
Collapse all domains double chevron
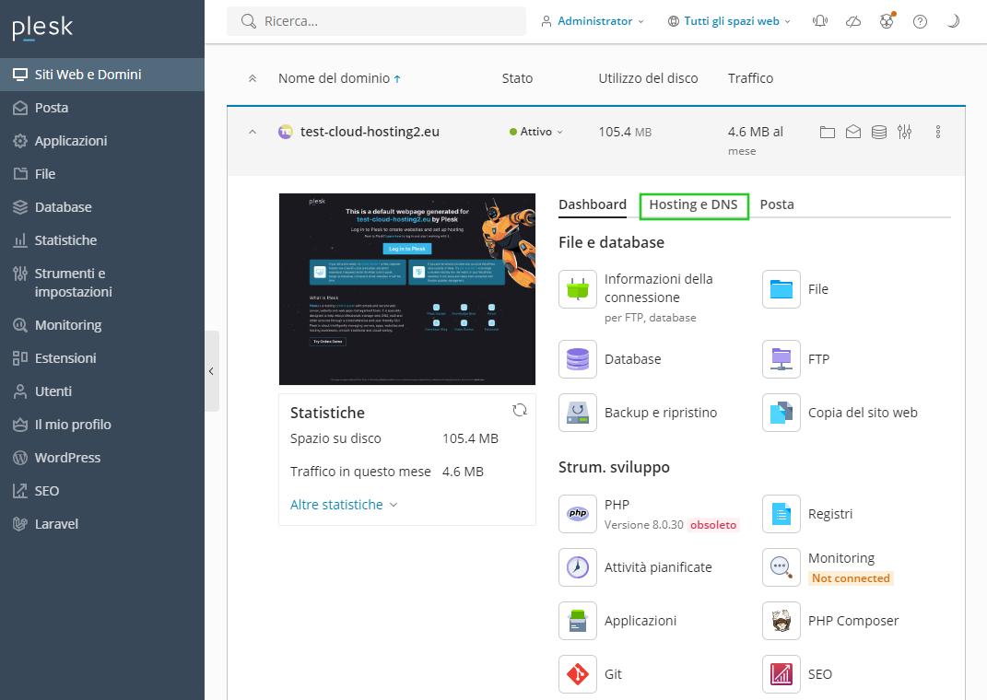(x=253, y=78)
